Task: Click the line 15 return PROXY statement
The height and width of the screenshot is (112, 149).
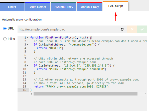Action: coord(72,86)
